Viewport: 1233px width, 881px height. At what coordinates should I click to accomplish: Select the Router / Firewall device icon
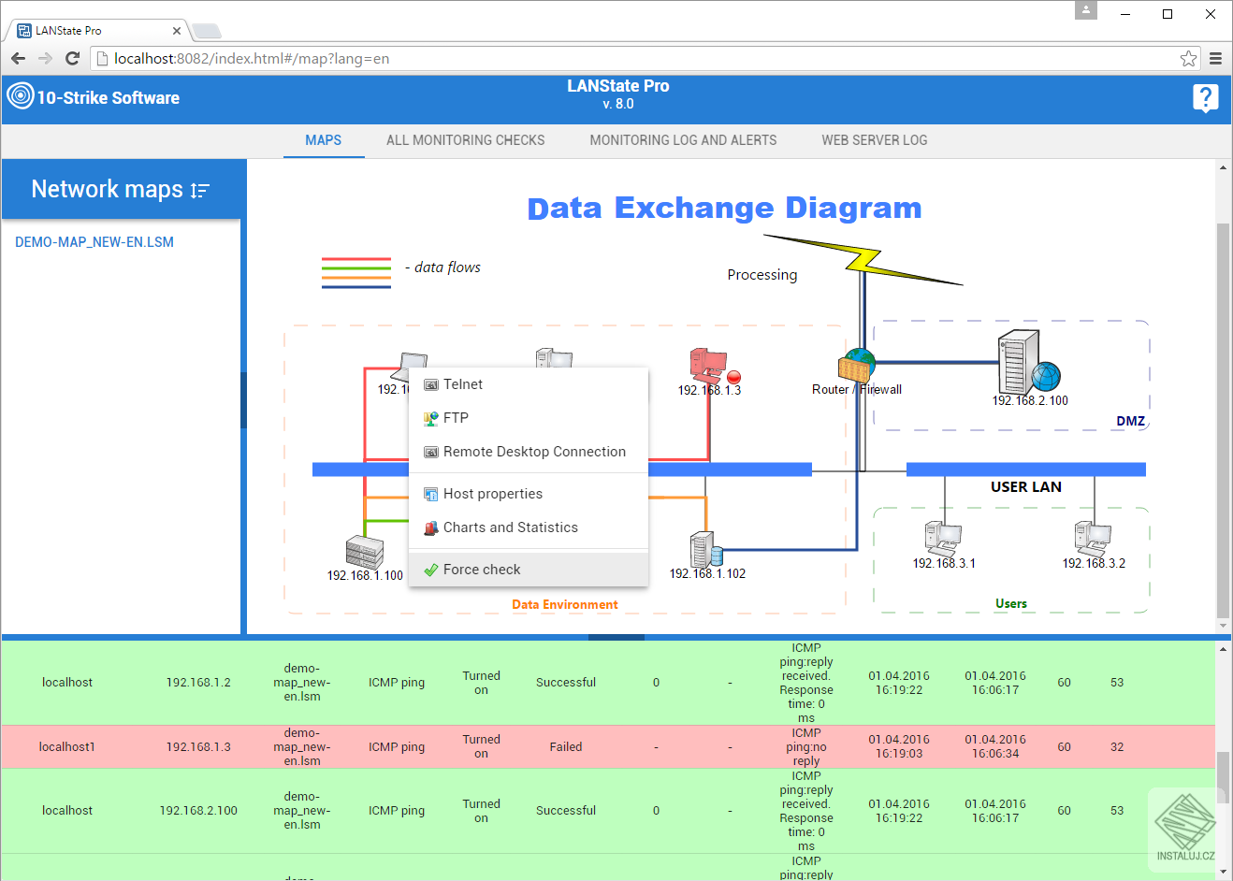[856, 367]
